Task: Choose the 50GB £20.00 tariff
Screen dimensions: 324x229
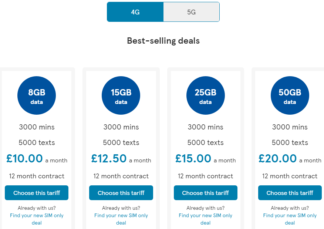Action: (290, 193)
